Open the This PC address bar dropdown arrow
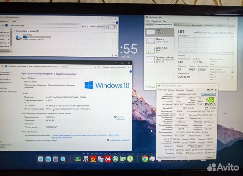 [82, 26]
